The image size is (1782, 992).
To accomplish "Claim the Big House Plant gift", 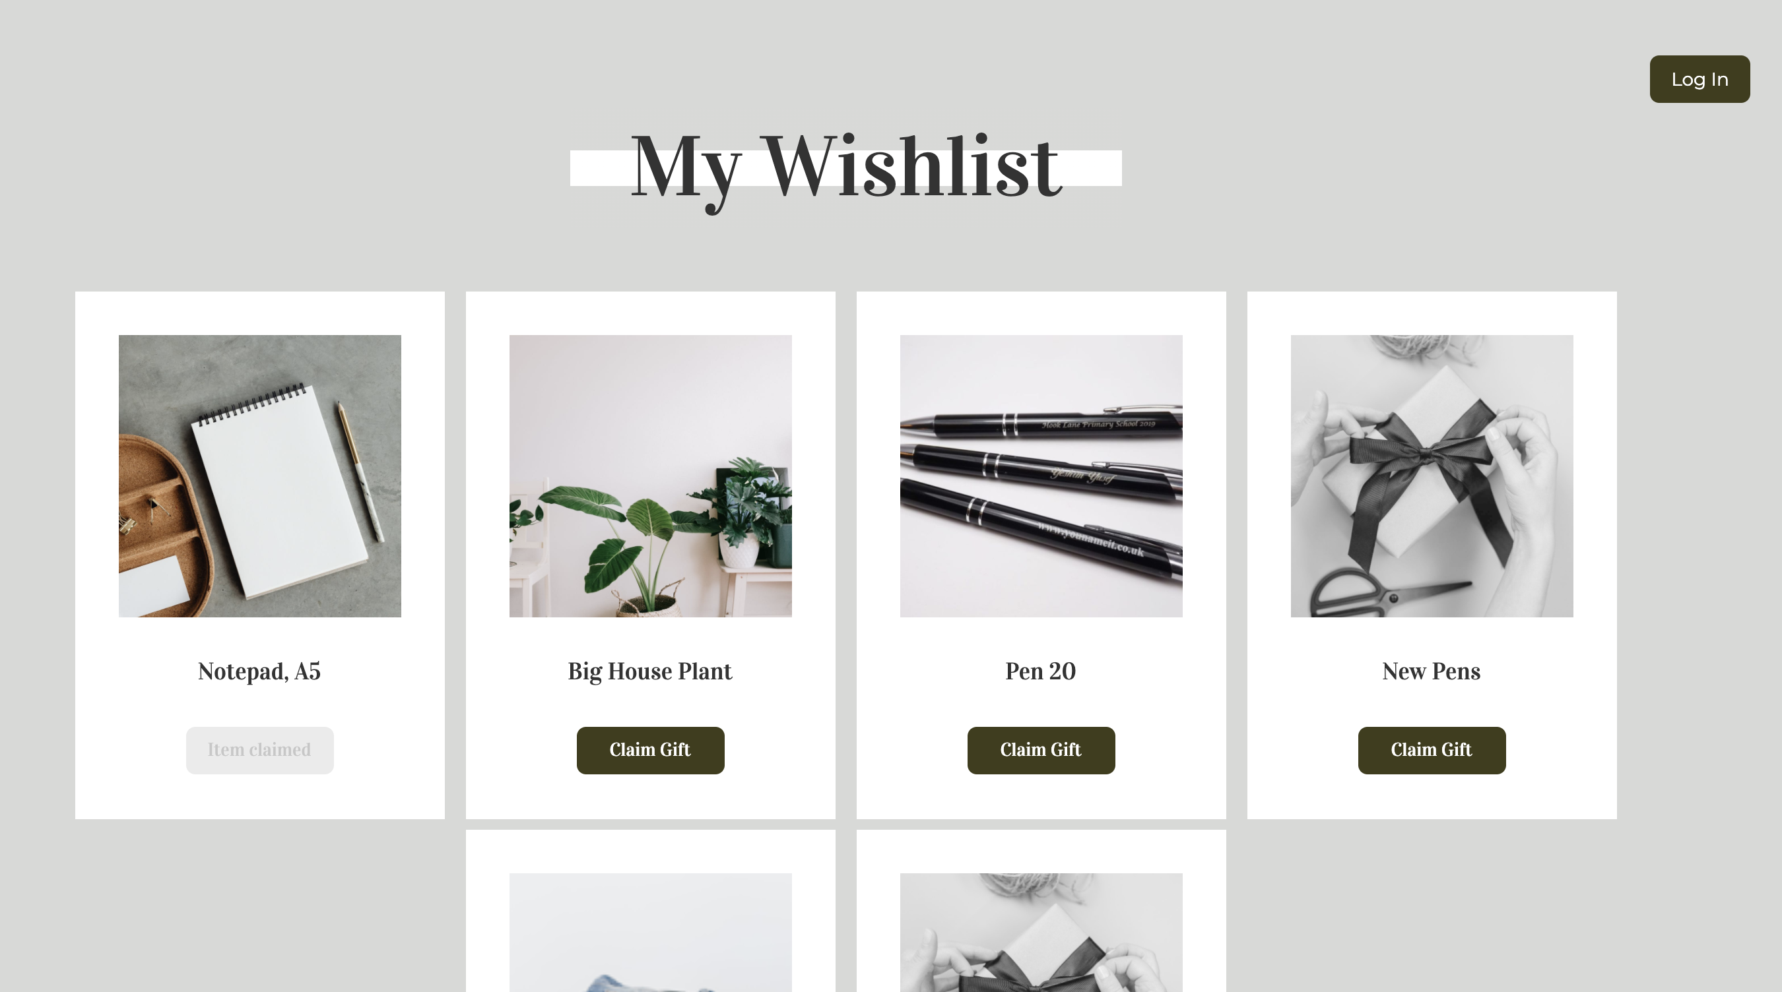I will pyautogui.click(x=650, y=750).
